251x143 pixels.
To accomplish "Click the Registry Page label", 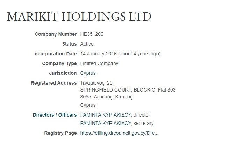I will [60, 133].
